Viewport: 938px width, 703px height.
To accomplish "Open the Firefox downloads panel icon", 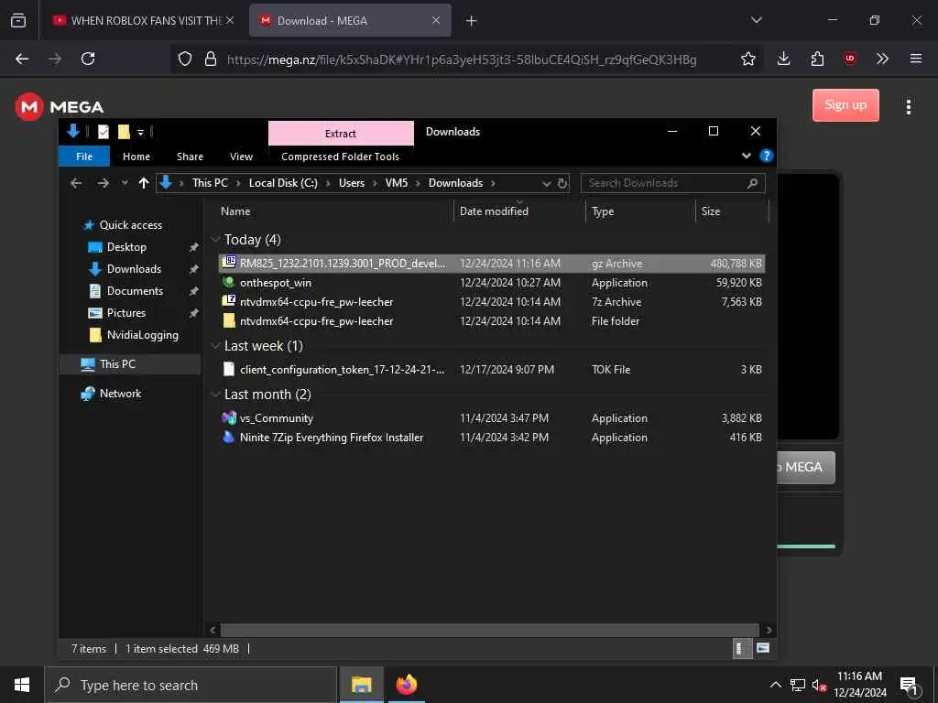I will [784, 59].
